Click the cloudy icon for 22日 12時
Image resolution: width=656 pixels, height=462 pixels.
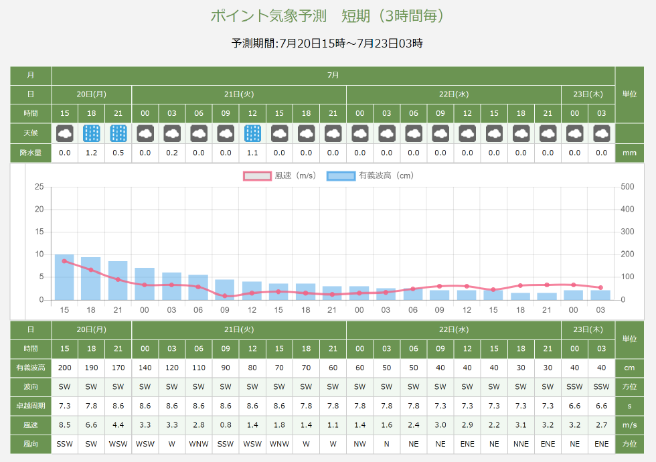(x=467, y=133)
